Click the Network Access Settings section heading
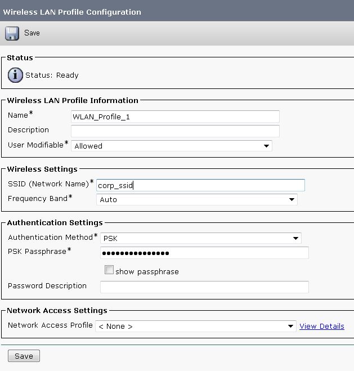Screen dimensions: 354x371 (57, 311)
